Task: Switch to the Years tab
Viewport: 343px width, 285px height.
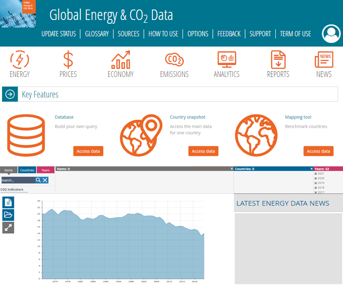Action: 45,170
